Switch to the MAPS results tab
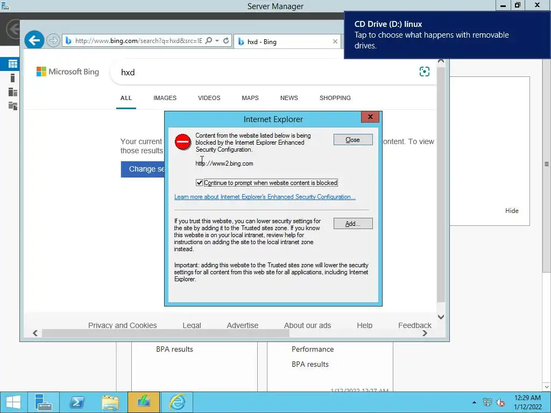The width and height of the screenshot is (551, 413). (x=250, y=98)
